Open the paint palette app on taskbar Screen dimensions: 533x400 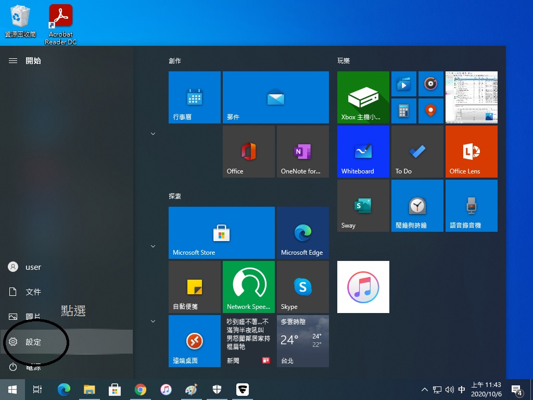[192, 390]
